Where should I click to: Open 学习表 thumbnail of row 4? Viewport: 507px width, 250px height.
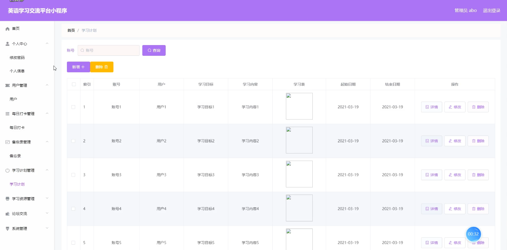pos(299,208)
